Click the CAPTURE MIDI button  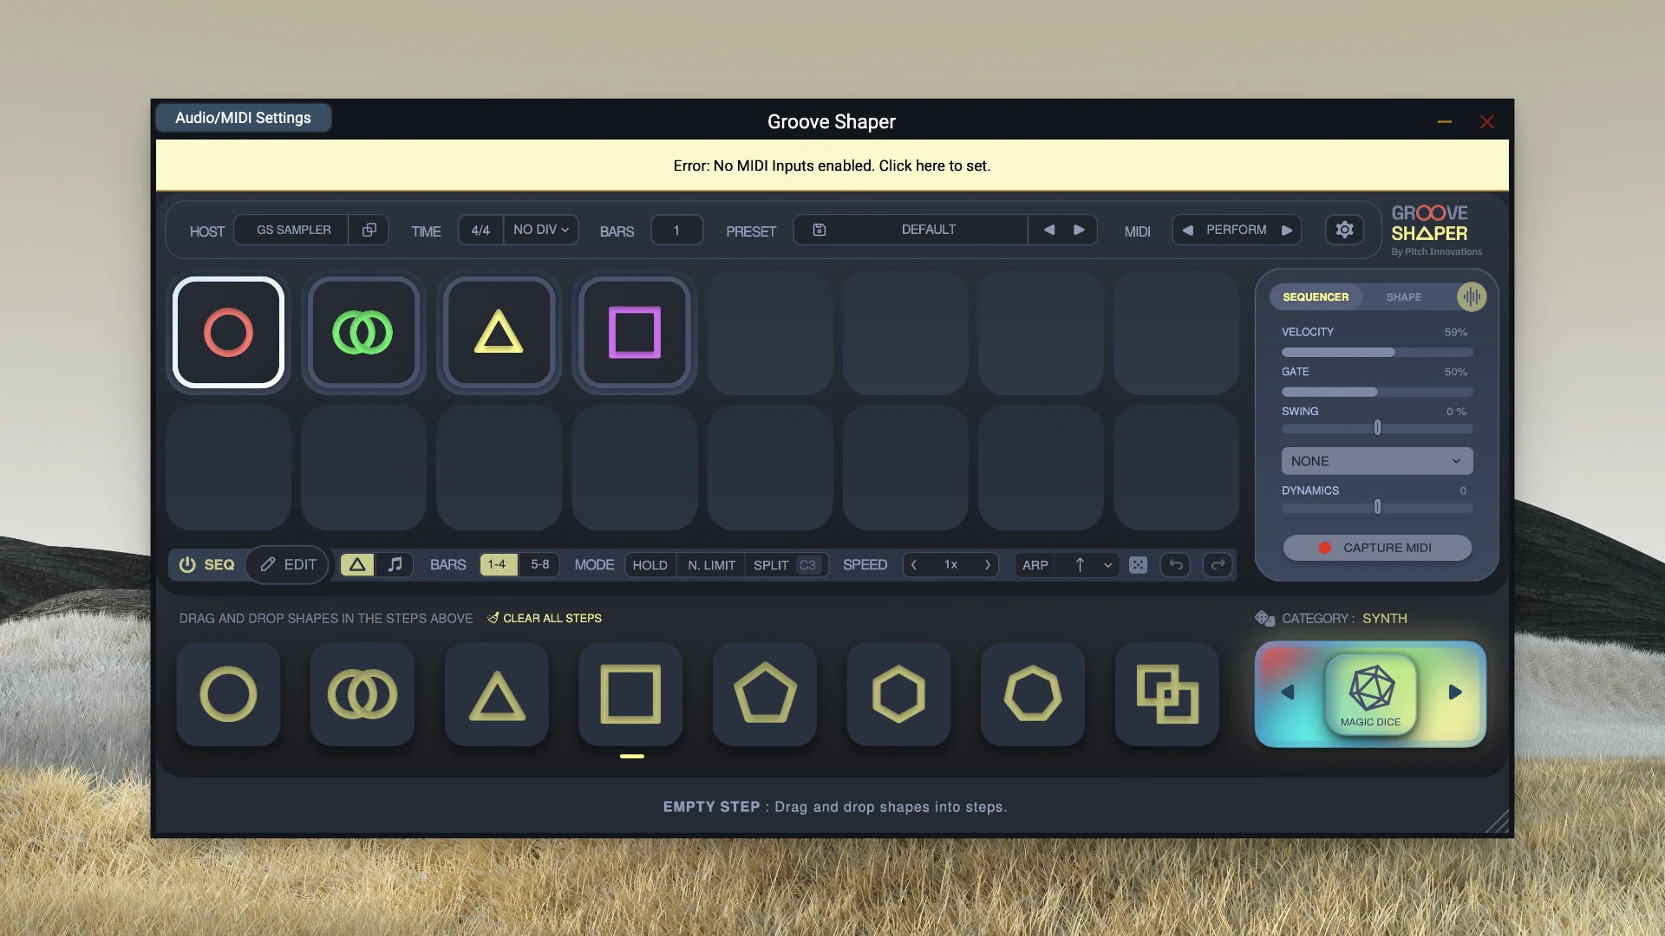1377,547
